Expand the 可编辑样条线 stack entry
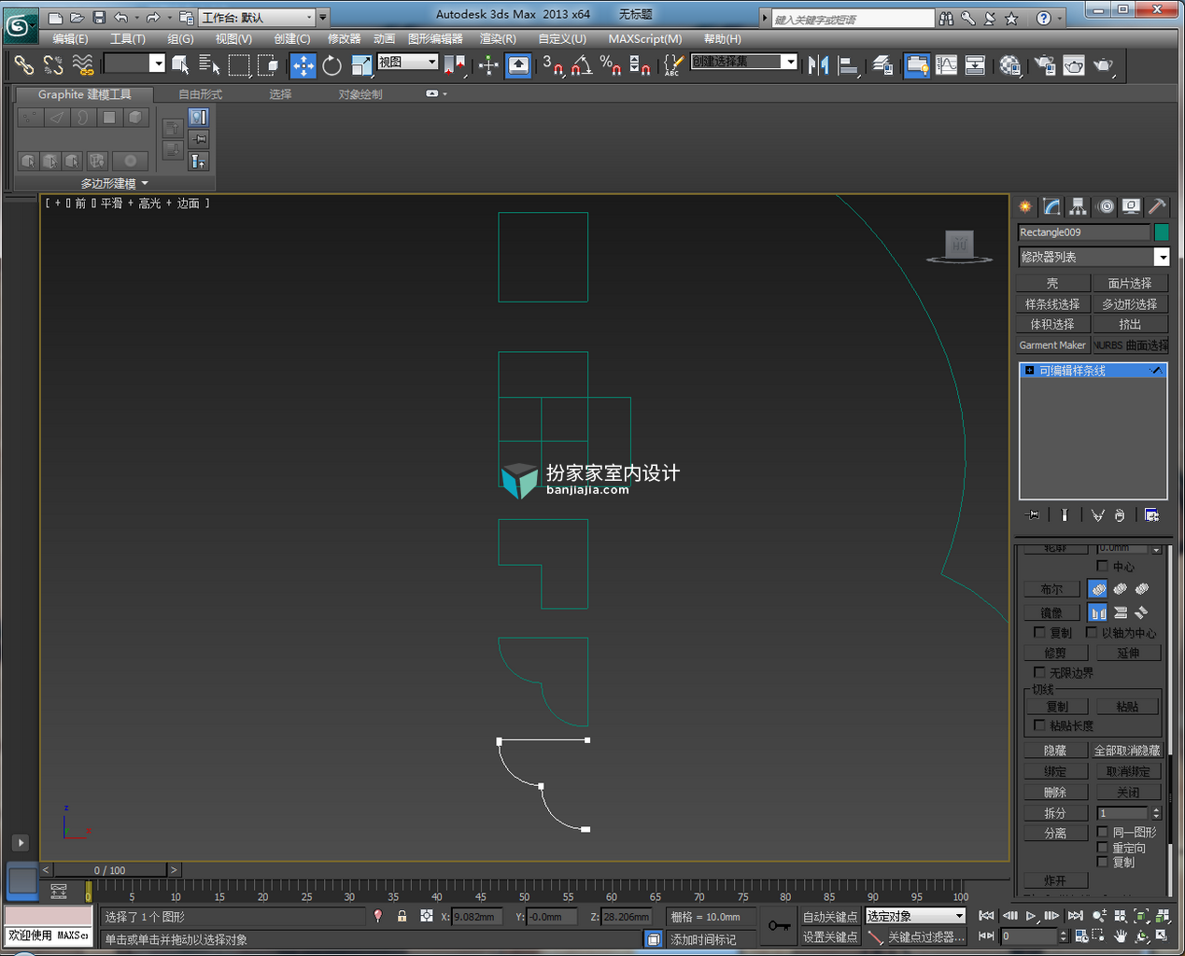The image size is (1185, 956). (1029, 371)
